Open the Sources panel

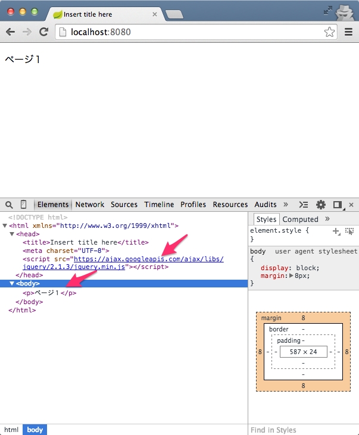pos(124,205)
